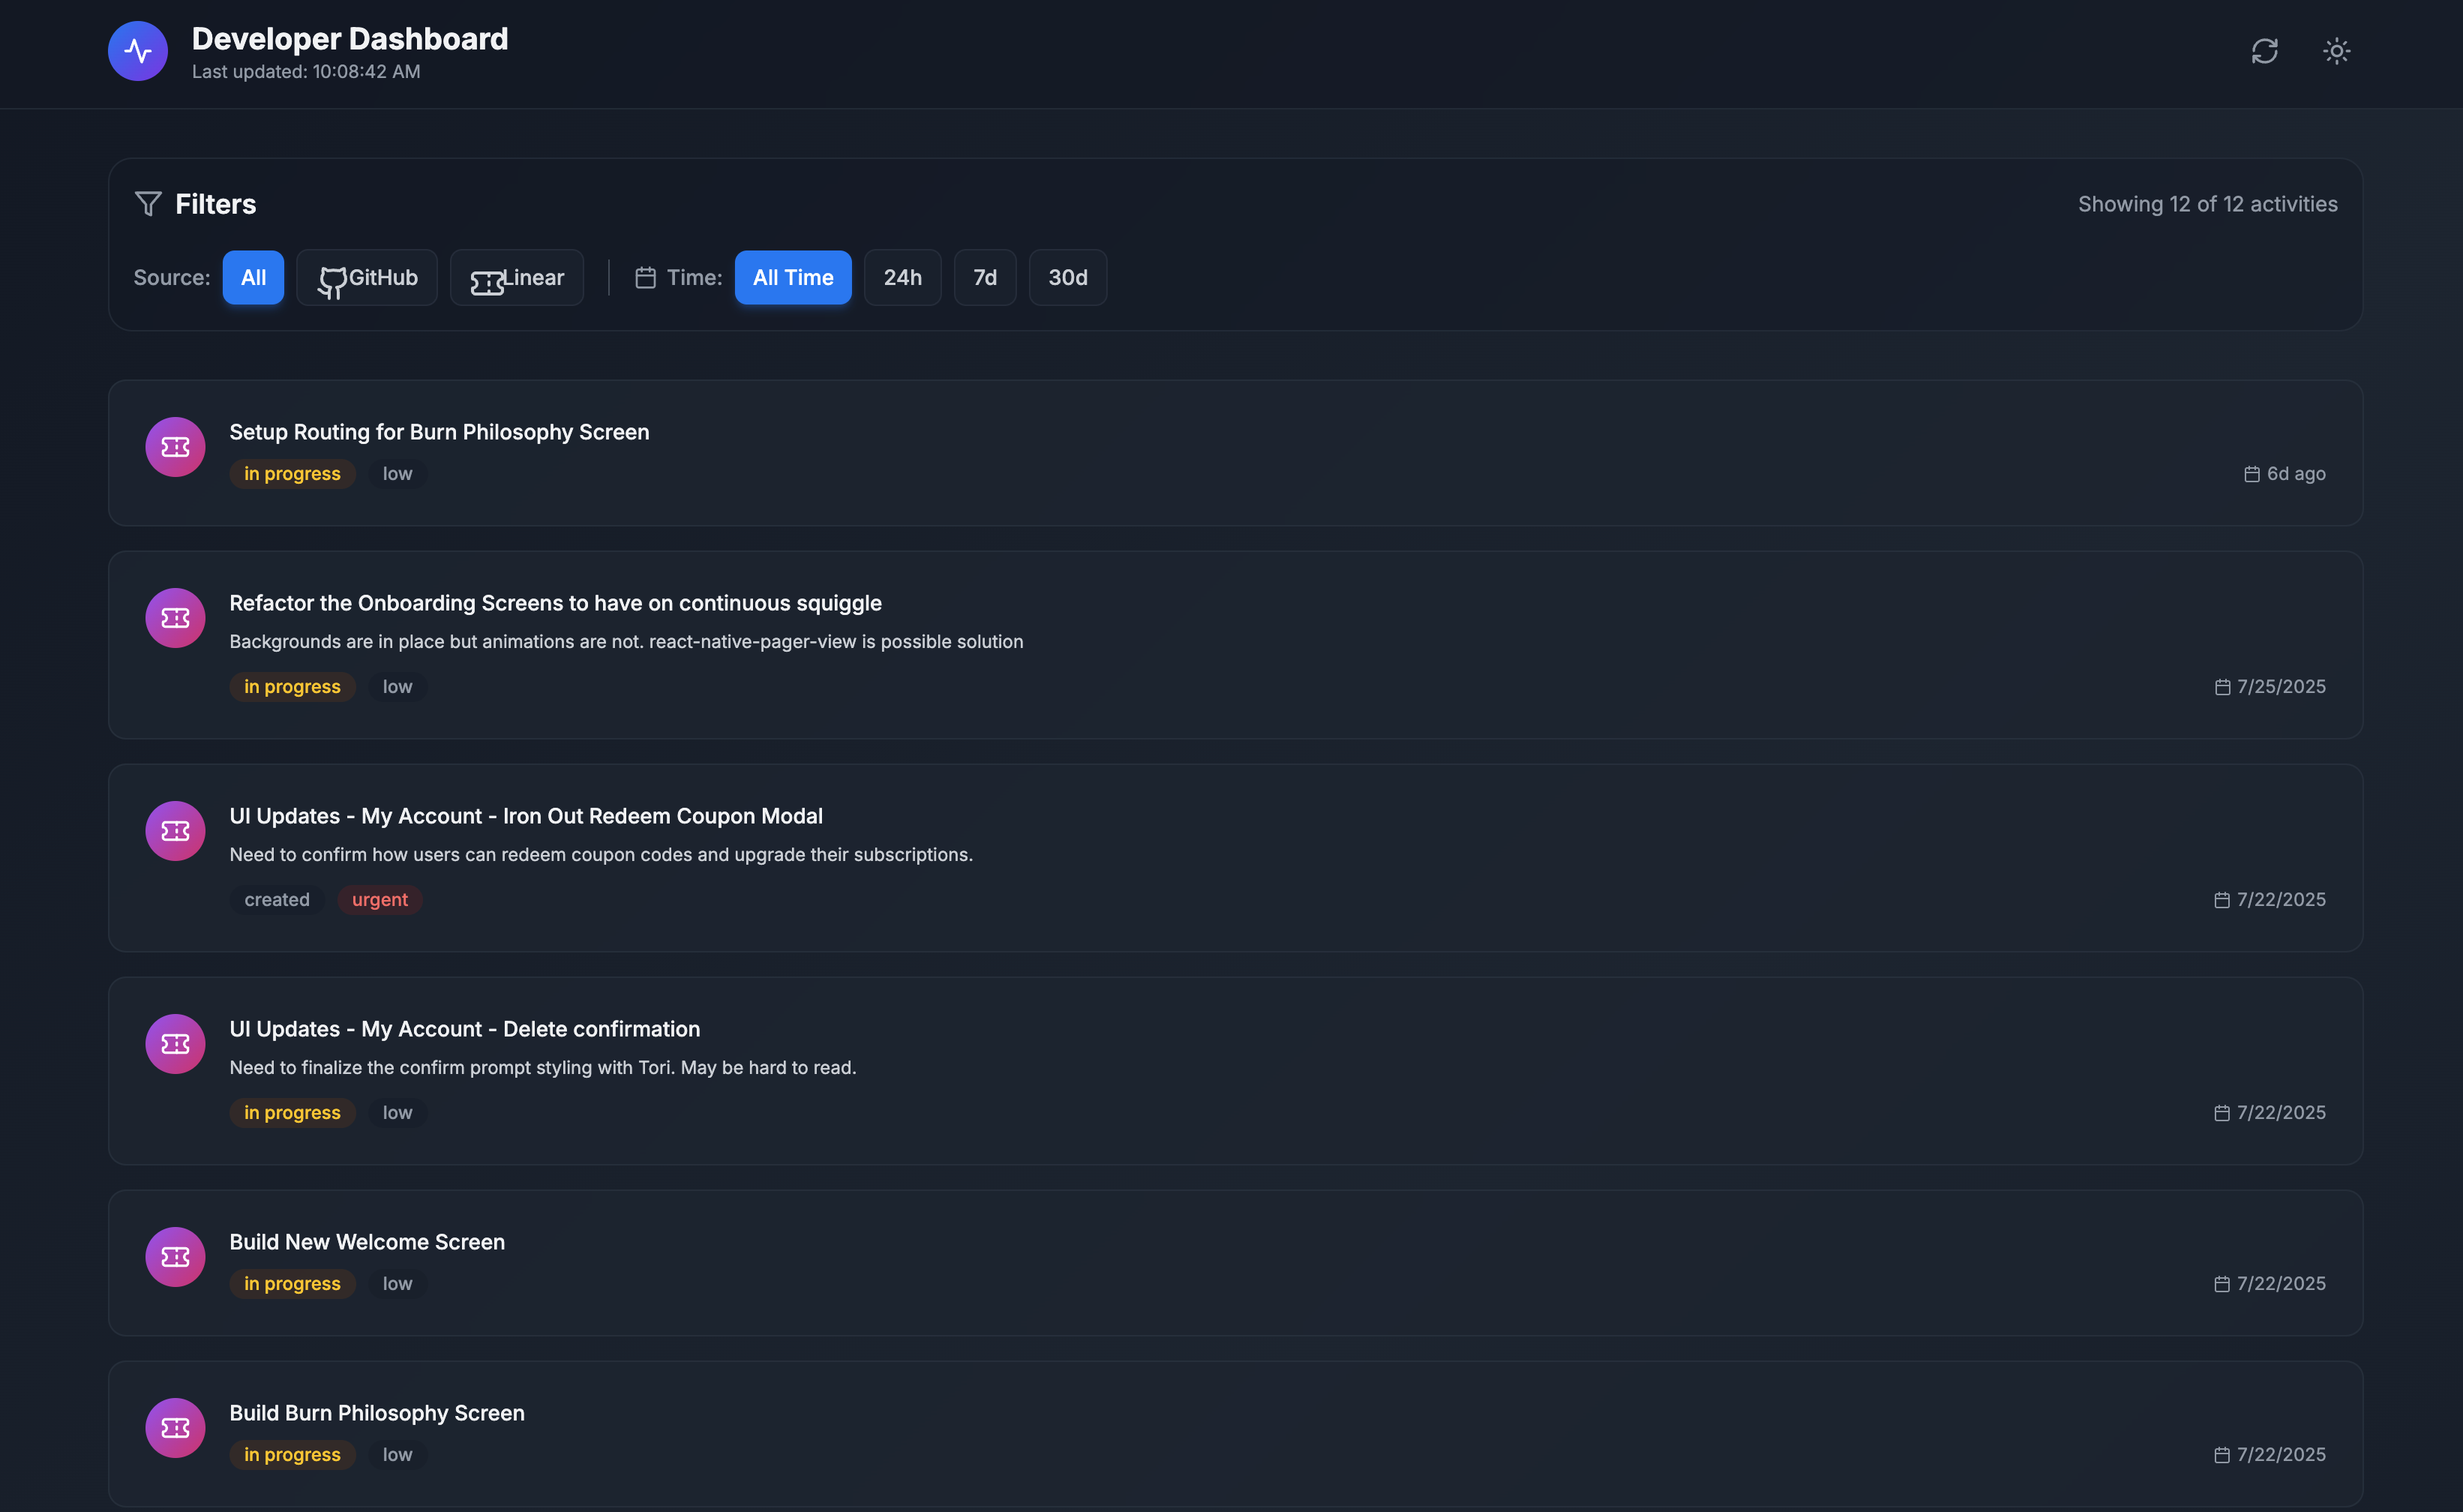Click the react-native-pager-view description text
2463x1512 pixels.
pos(626,642)
